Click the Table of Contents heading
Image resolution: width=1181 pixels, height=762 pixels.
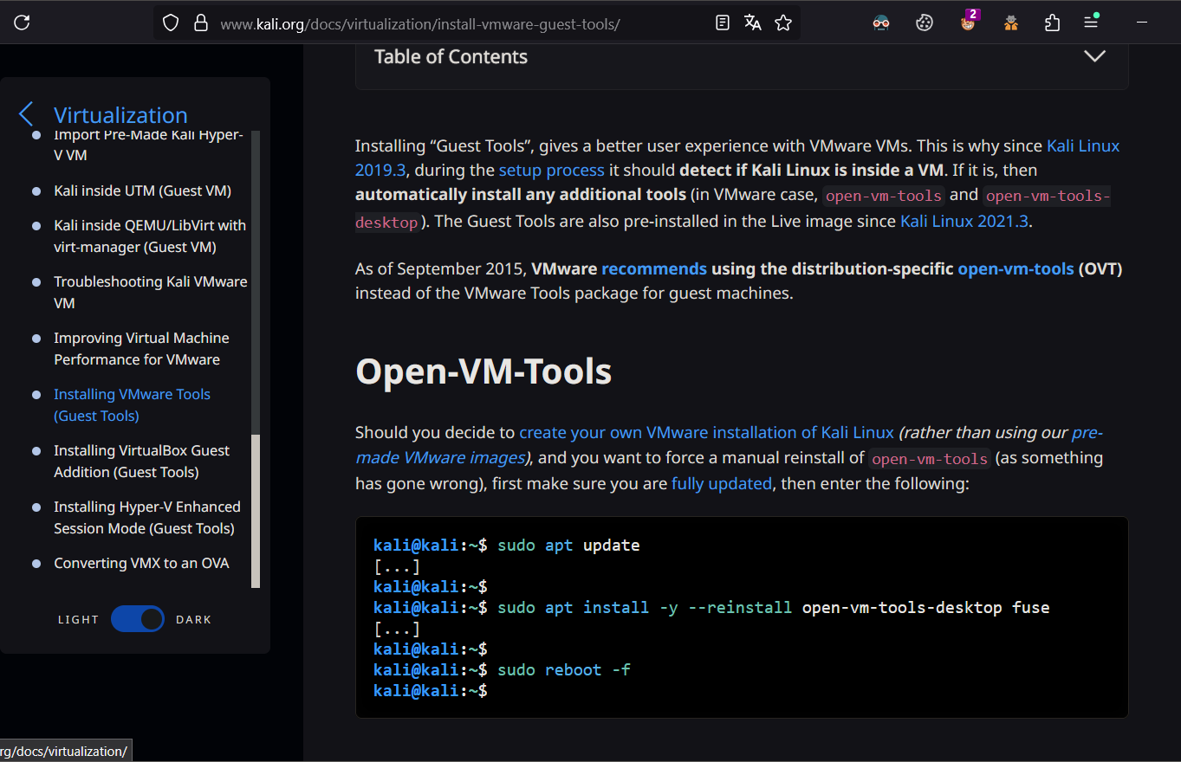[x=451, y=56]
